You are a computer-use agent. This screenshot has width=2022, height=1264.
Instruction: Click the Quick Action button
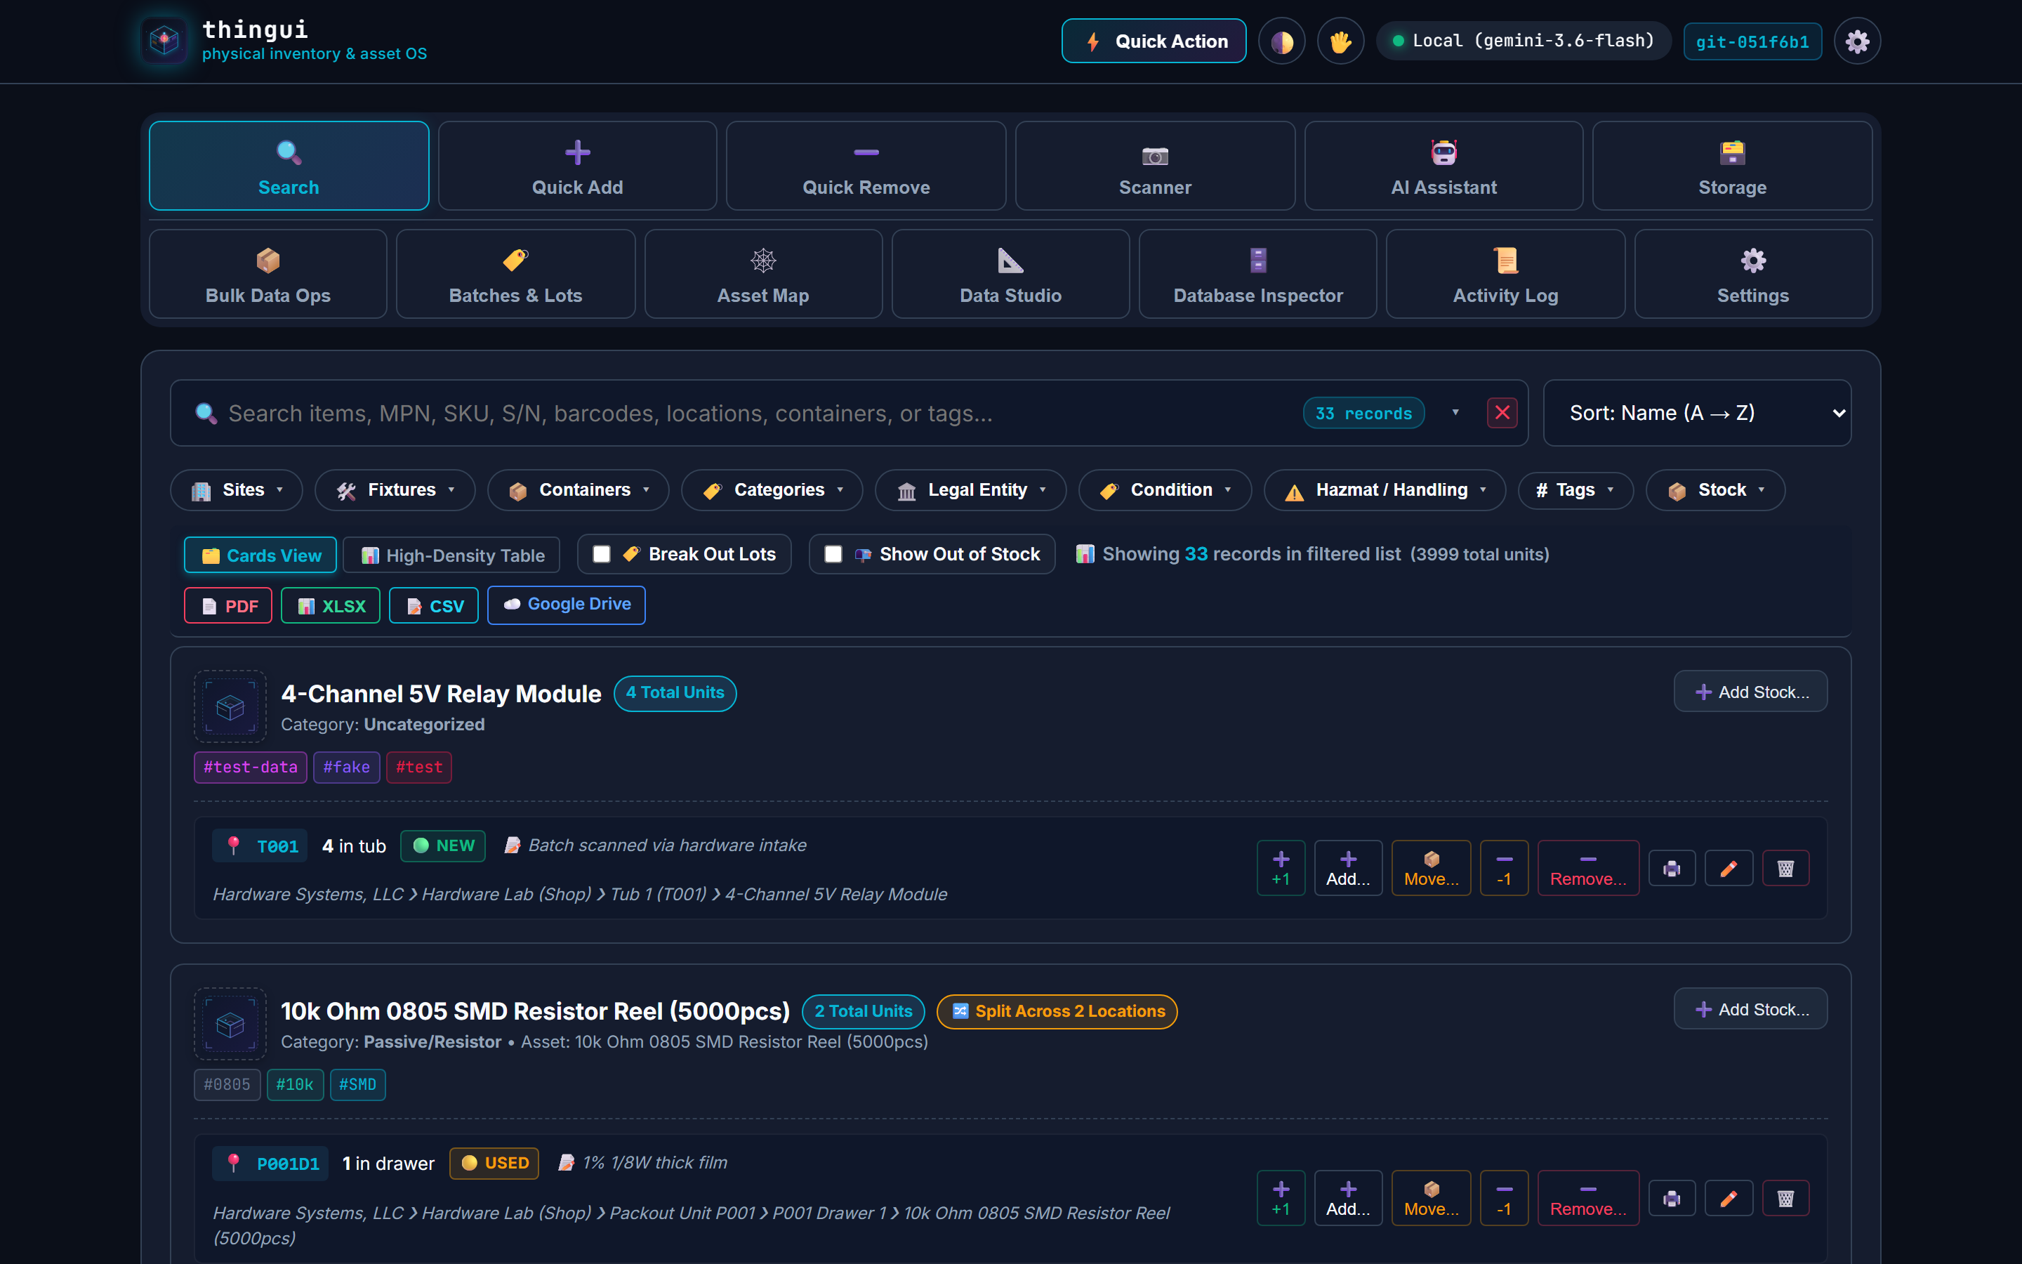click(1154, 41)
